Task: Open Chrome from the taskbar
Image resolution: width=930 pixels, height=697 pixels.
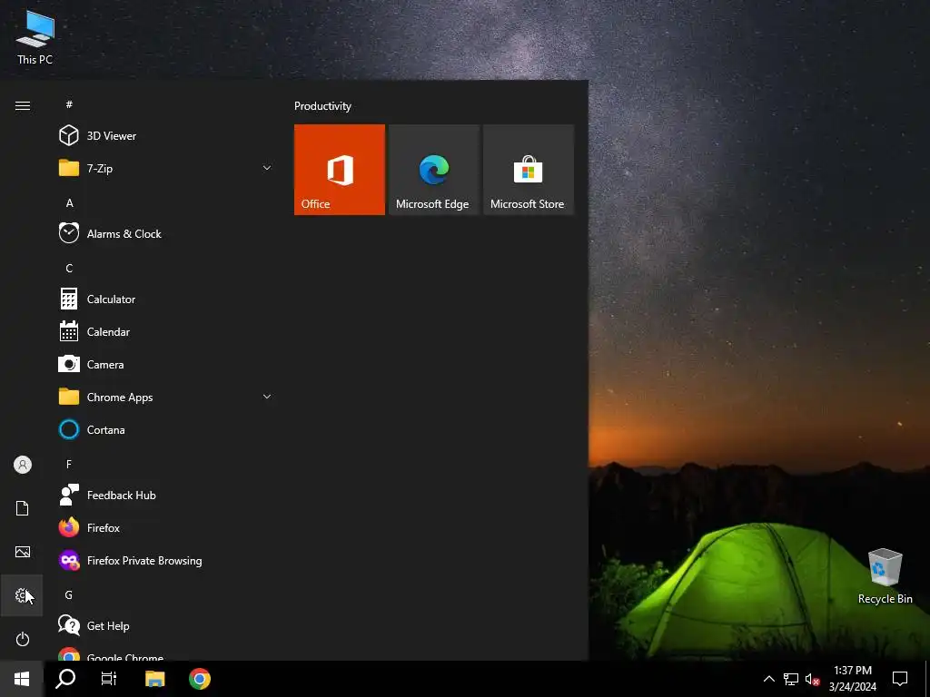Action: tap(200, 679)
